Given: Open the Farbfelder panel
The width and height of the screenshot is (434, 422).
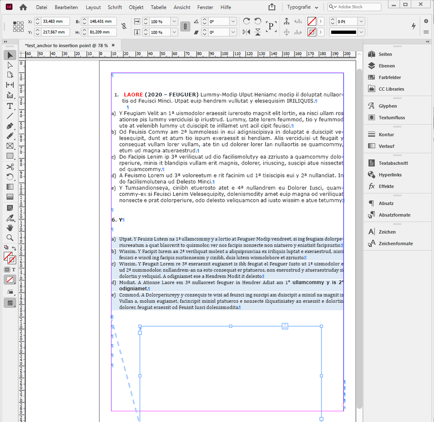Looking at the screenshot, I should pyautogui.click(x=390, y=77).
